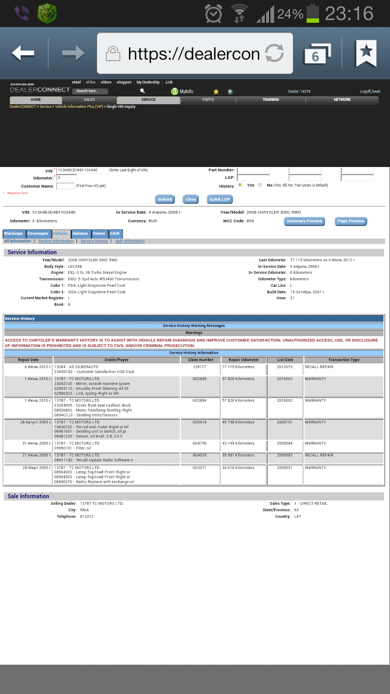Click the Logoff_head link
The width and height of the screenshot is (390, 694).
pos(370,92)
